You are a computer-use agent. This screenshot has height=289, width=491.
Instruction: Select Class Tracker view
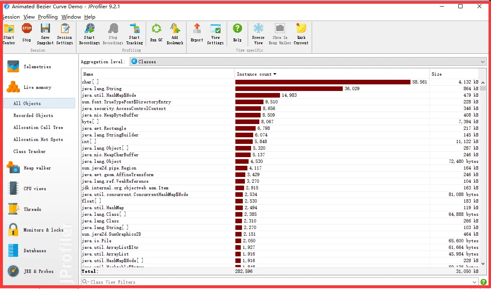[29, 151]
